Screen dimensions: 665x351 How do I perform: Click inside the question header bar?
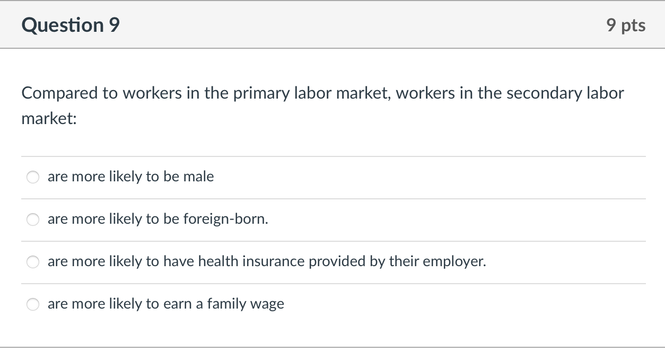[332, 24]
